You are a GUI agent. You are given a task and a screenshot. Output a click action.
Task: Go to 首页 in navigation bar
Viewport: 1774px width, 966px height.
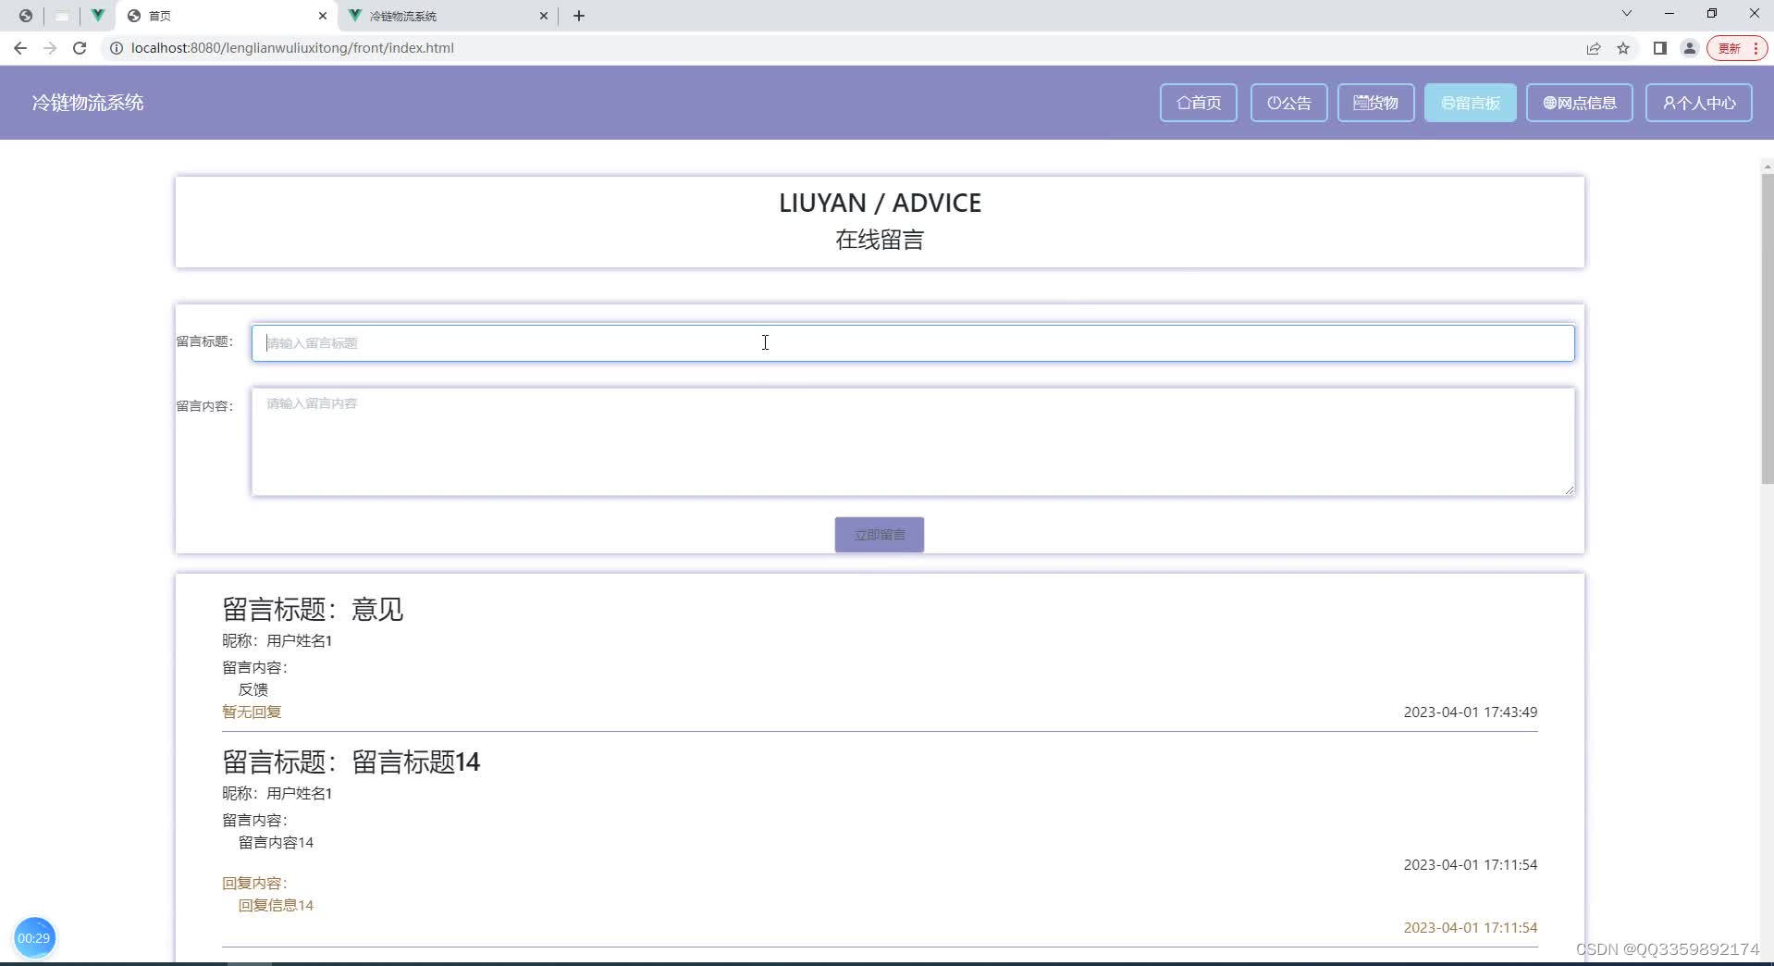(1199, 103)
